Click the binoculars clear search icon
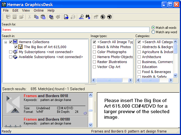 pos(88,17)
